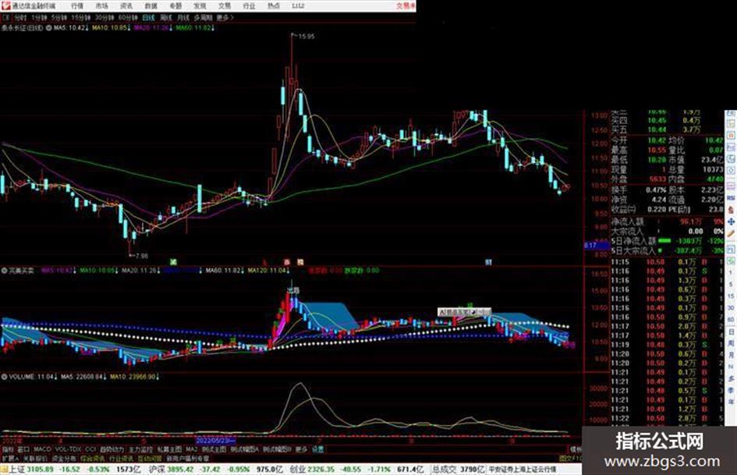Select MACD indicator tab
The height and width of the screenshot is (475, 737).
tap(42, 449)
